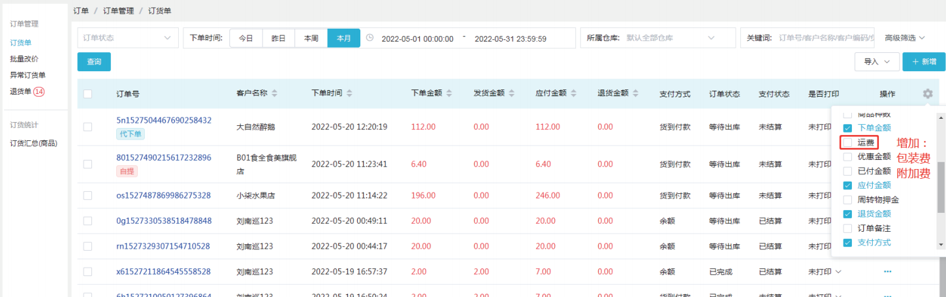
Task: Sort by 退货金额 using its sort arrows
Action: [635, 94]
